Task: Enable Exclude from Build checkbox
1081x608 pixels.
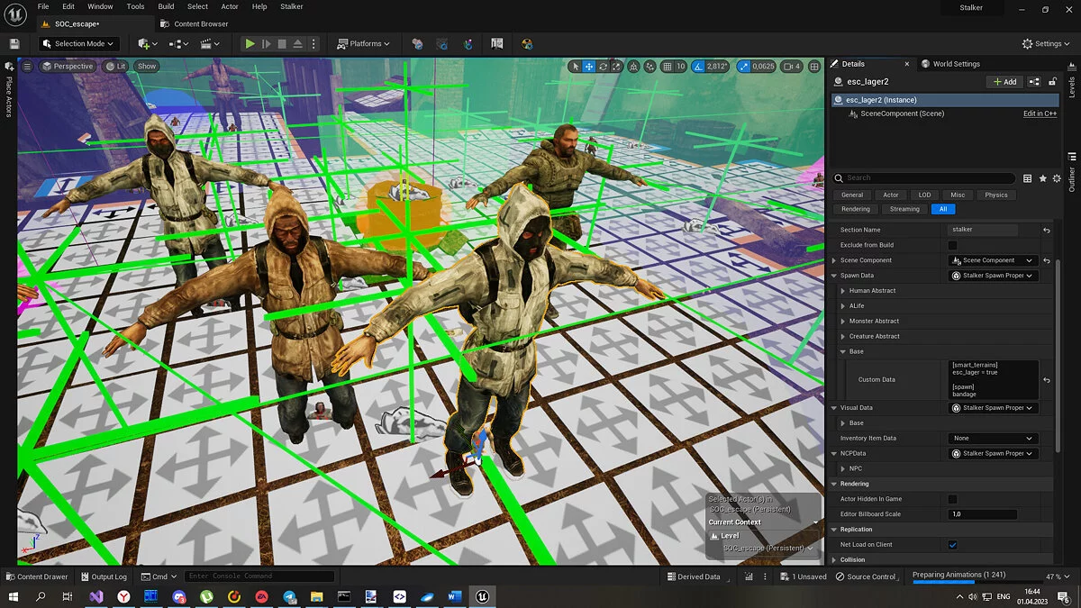Action: (x=952, y=245)
